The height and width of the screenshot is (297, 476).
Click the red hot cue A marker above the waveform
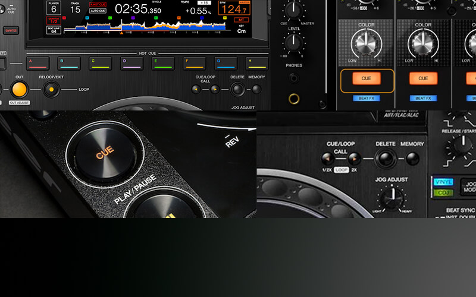coord(64,18)
